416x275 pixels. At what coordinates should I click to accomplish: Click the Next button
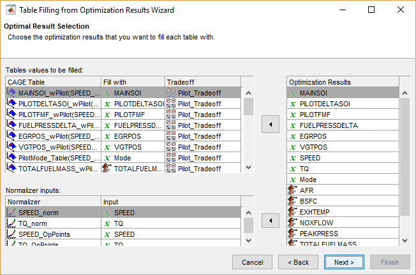coord(344,262)
